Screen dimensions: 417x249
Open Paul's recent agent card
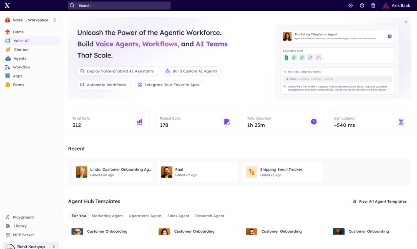tap(197, 172)
